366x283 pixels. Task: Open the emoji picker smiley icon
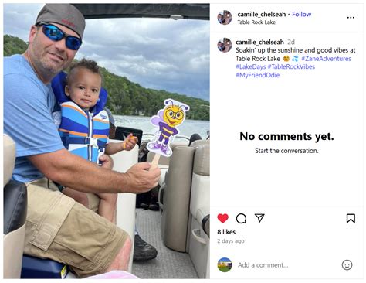[x=347, y=264]
